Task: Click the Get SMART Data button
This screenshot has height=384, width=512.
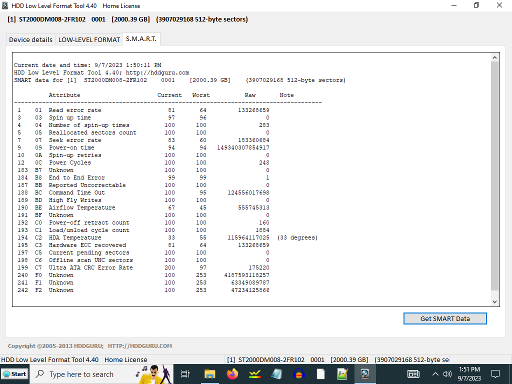Action: tap(445, 318)
